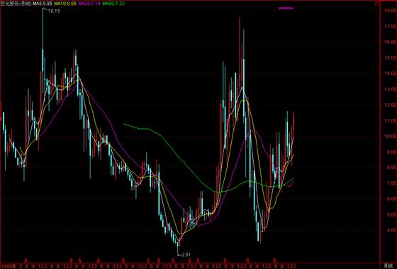Click the stock name title at top-left
The width and height of the screenshot is (397, 269).
click(x=16, y=4)
